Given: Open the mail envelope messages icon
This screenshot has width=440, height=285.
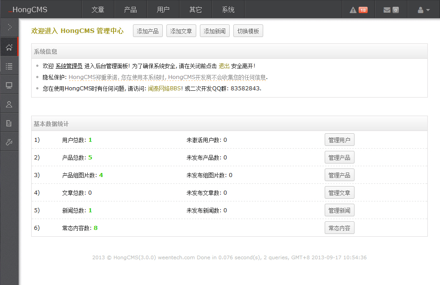Looking at the screenshot, I should [391, 10].
